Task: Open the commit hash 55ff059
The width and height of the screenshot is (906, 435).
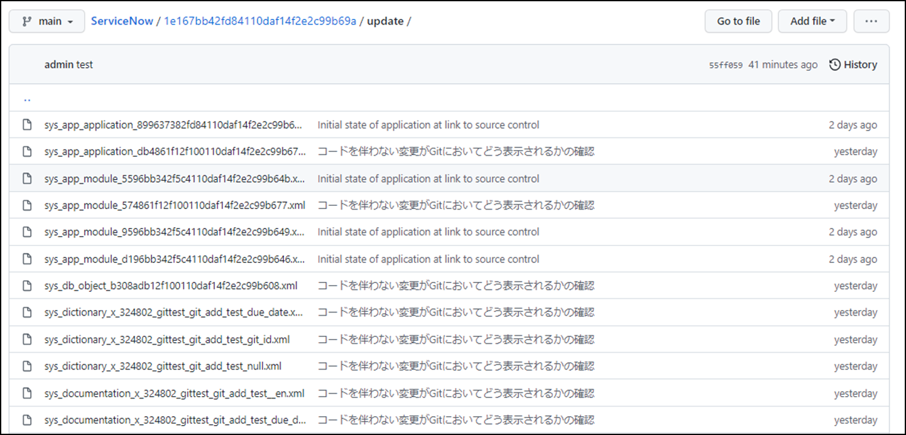Action: [726, 65]
